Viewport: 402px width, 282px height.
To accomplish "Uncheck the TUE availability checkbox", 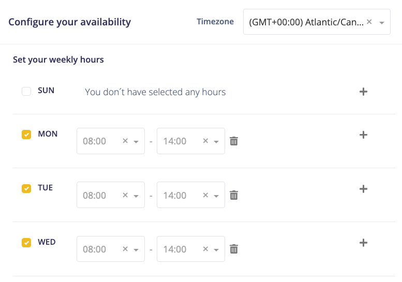I will pyautogui.click(x=26, y=188).
